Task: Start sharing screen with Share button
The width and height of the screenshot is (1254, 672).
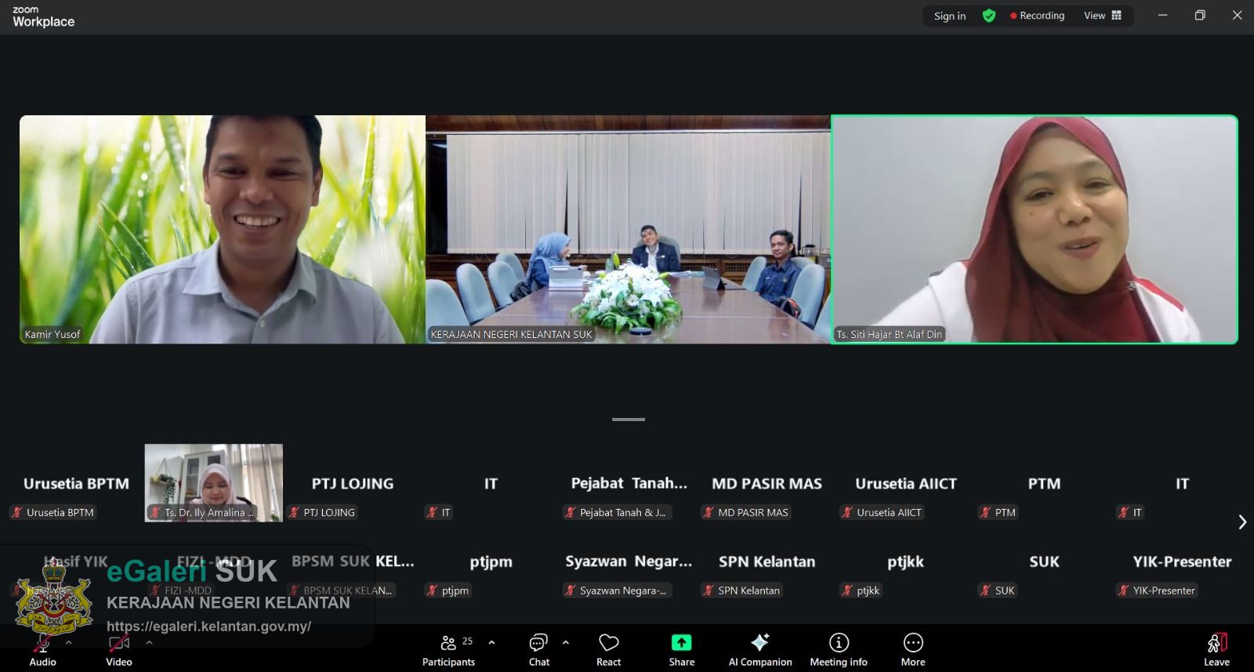Action: (681, 650)
